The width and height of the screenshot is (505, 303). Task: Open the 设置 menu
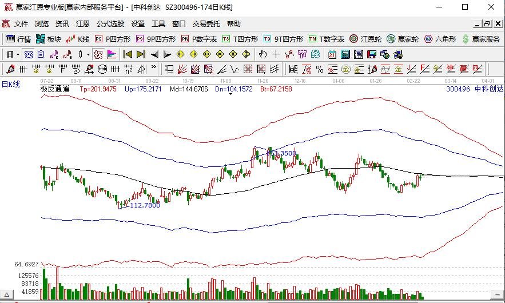point(138,24)
